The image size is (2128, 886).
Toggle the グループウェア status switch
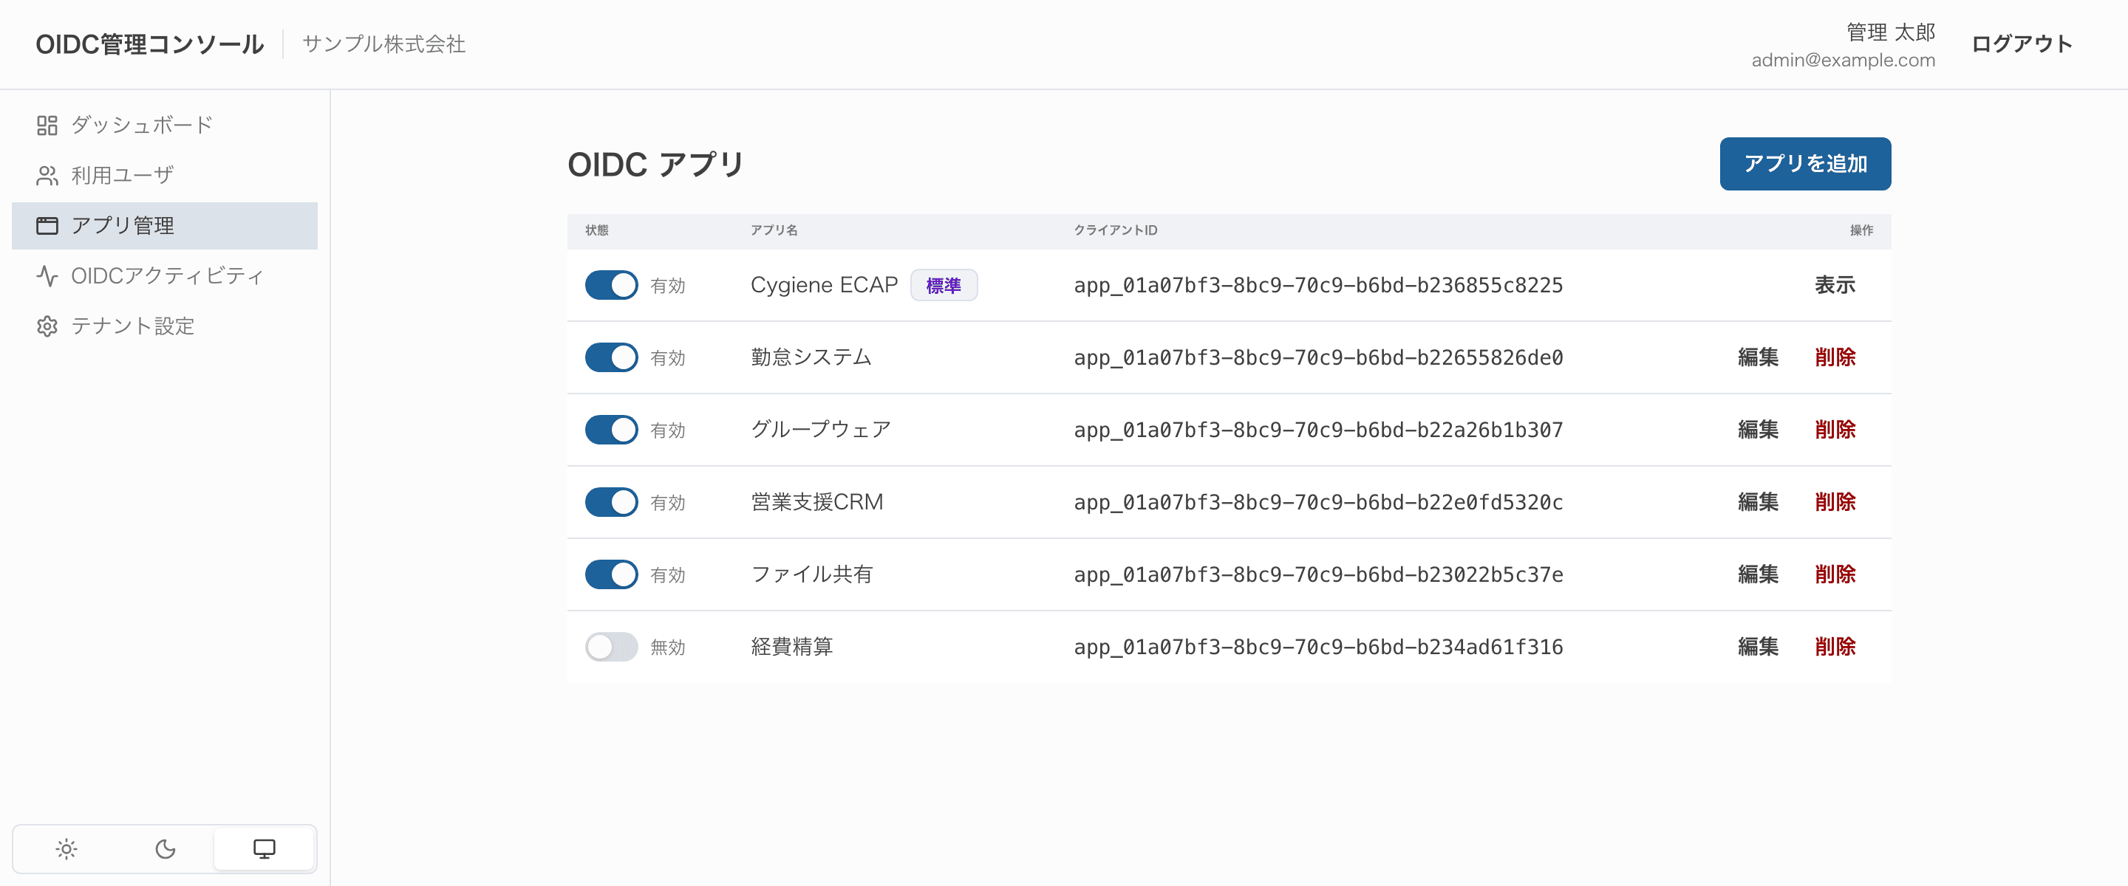pos(611,430)
